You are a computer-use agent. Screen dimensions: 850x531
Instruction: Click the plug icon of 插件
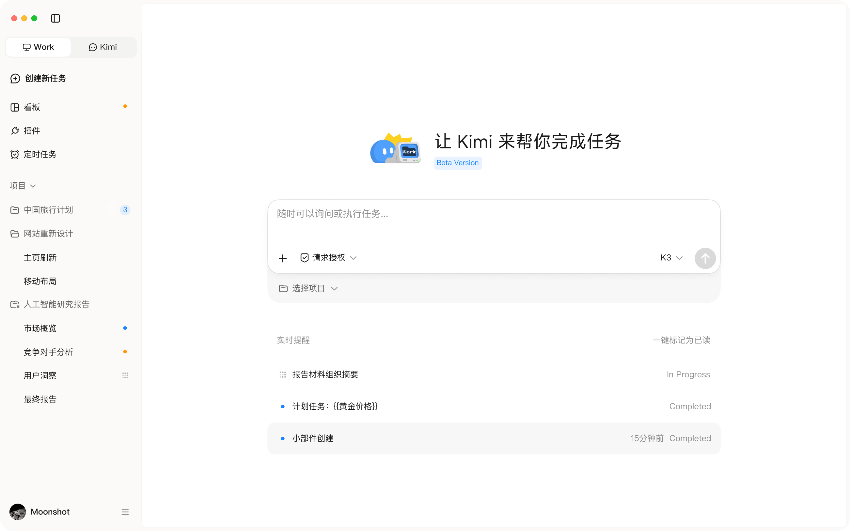[14, 131]
